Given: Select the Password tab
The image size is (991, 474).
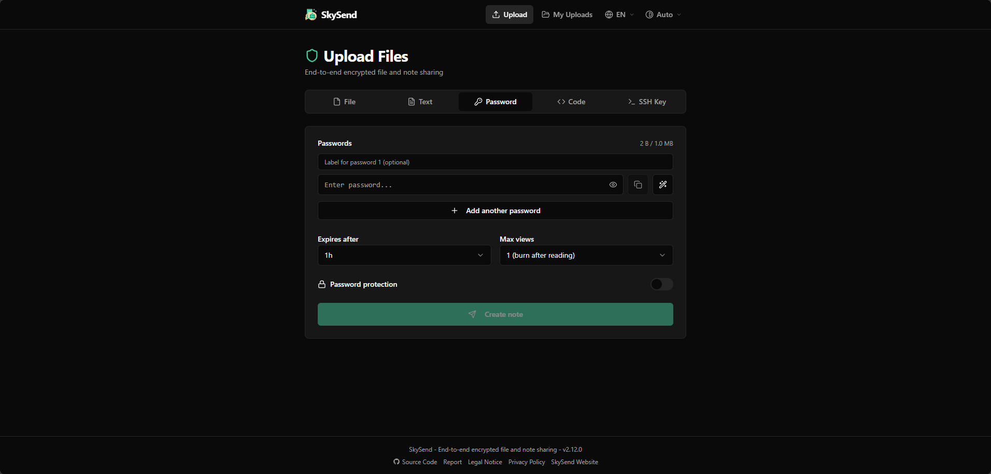Looking at the screenshot, I should click(495, 102).
